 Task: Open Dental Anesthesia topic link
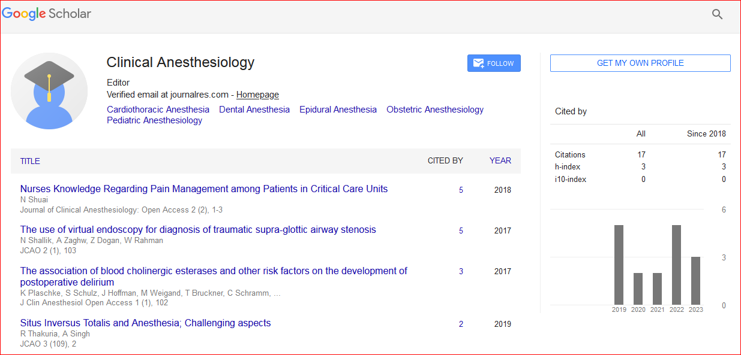(x=254, y=110)
